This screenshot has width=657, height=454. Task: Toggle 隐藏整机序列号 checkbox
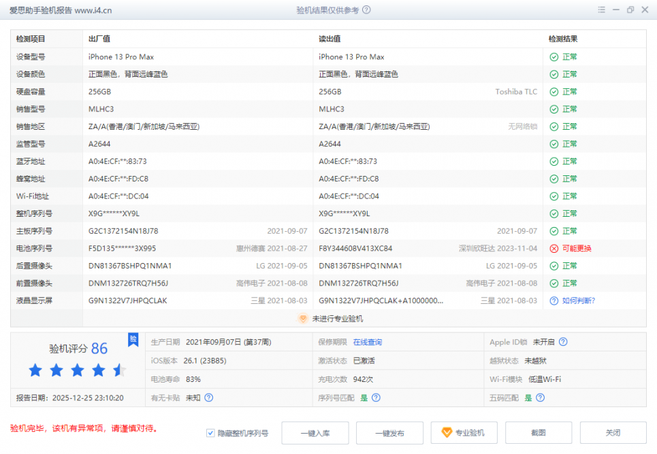click(210, 433)
